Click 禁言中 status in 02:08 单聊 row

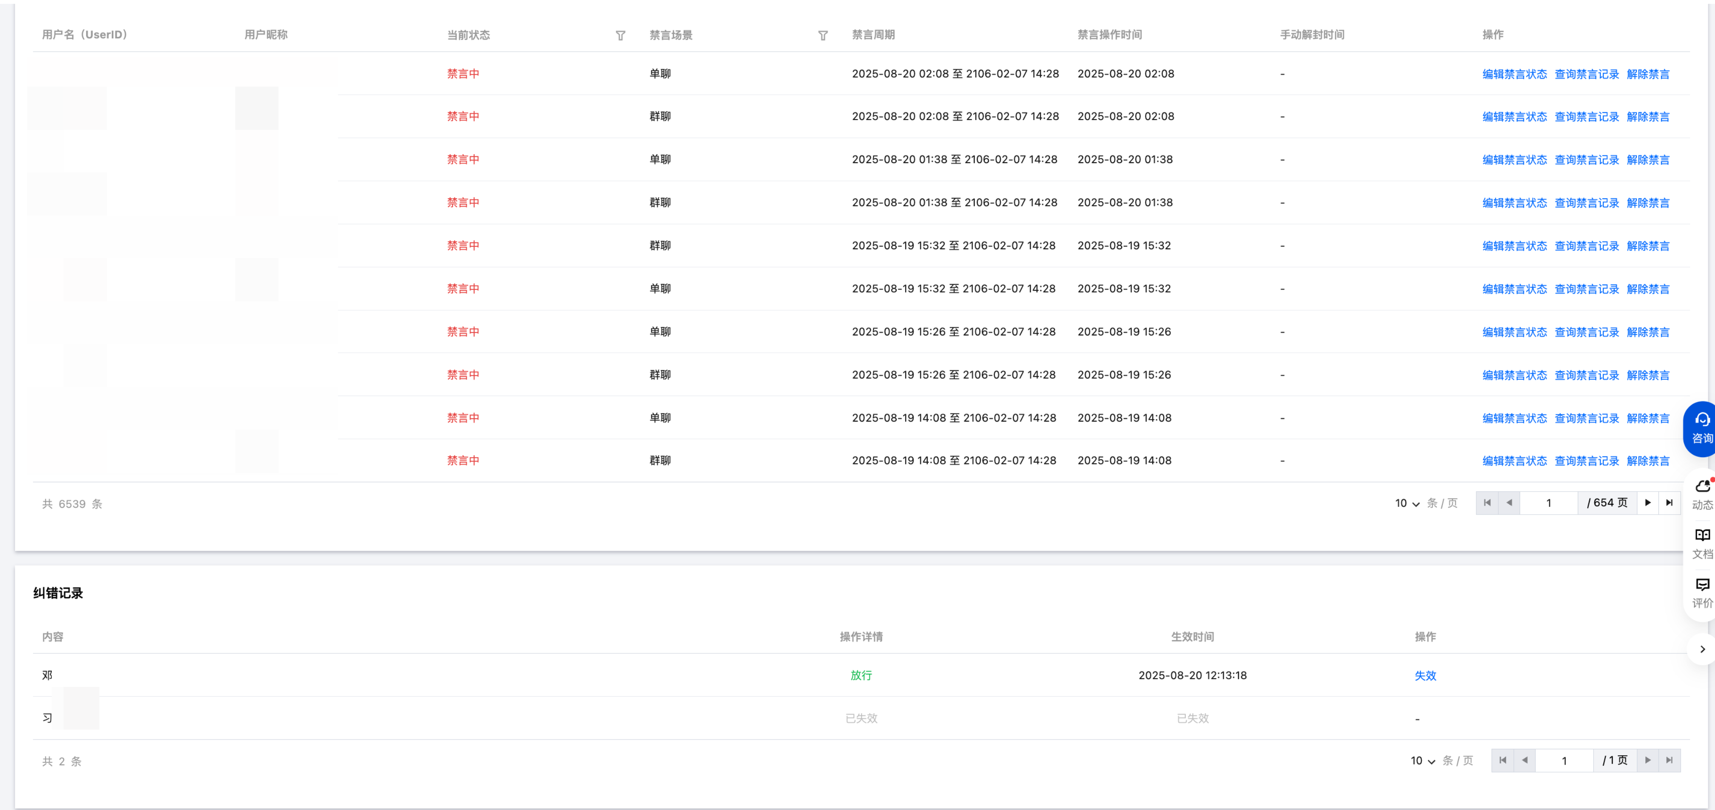point(463,74)
